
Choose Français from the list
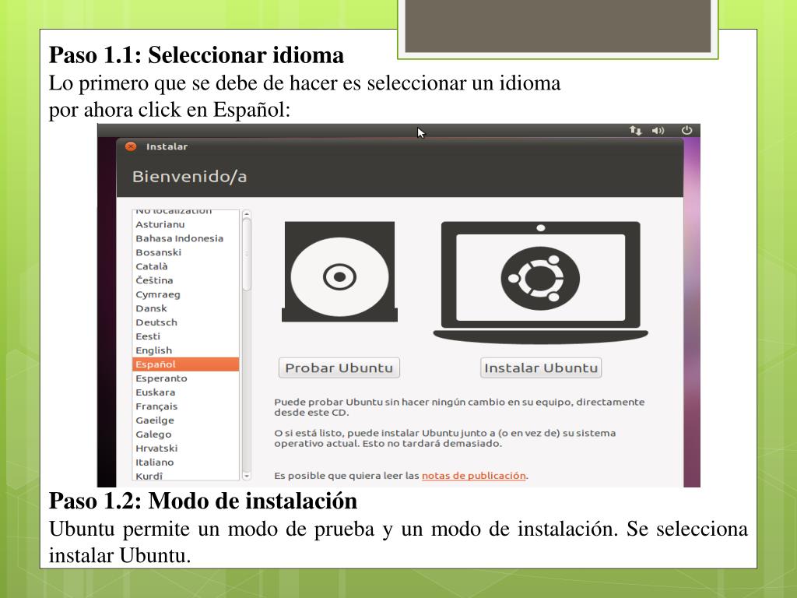pyautogui.click(x=185, y=406)
